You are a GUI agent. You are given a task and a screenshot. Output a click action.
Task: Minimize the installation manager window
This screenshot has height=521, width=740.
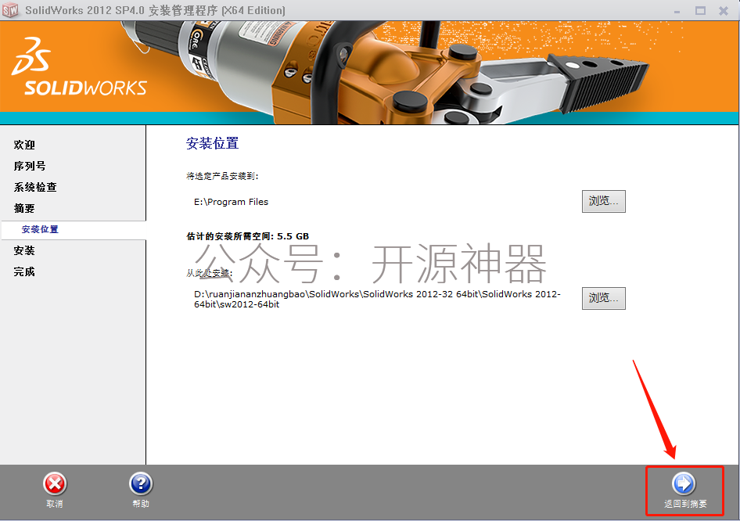[x=677, y=11]
